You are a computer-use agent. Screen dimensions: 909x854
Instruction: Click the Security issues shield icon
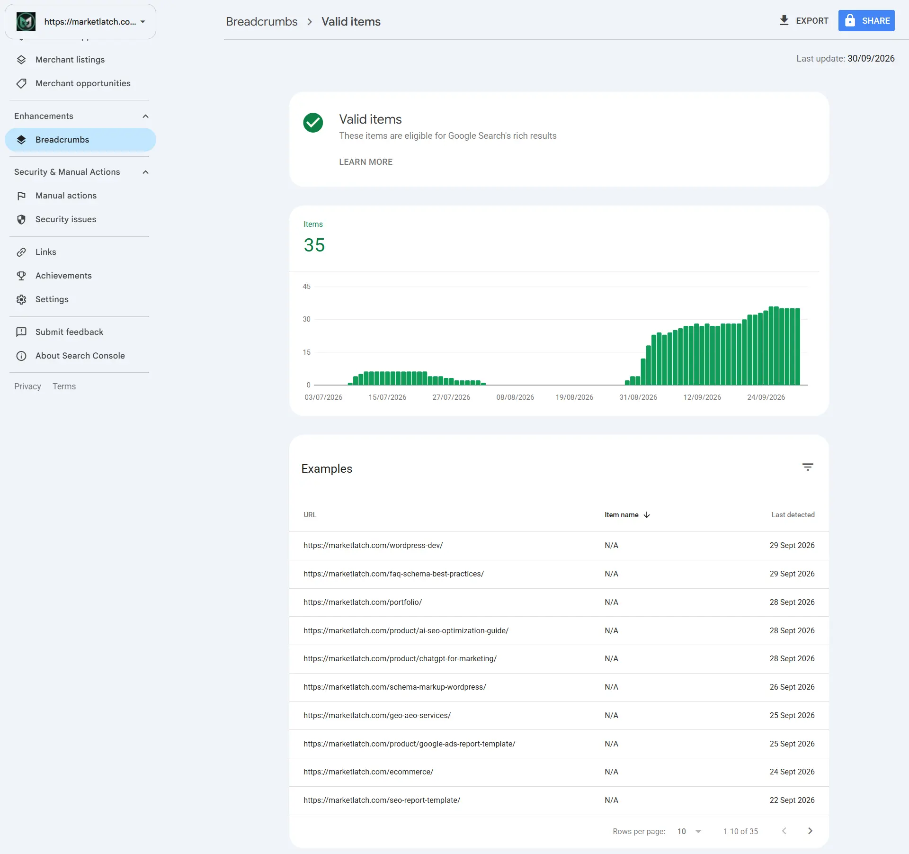point(21,219)
